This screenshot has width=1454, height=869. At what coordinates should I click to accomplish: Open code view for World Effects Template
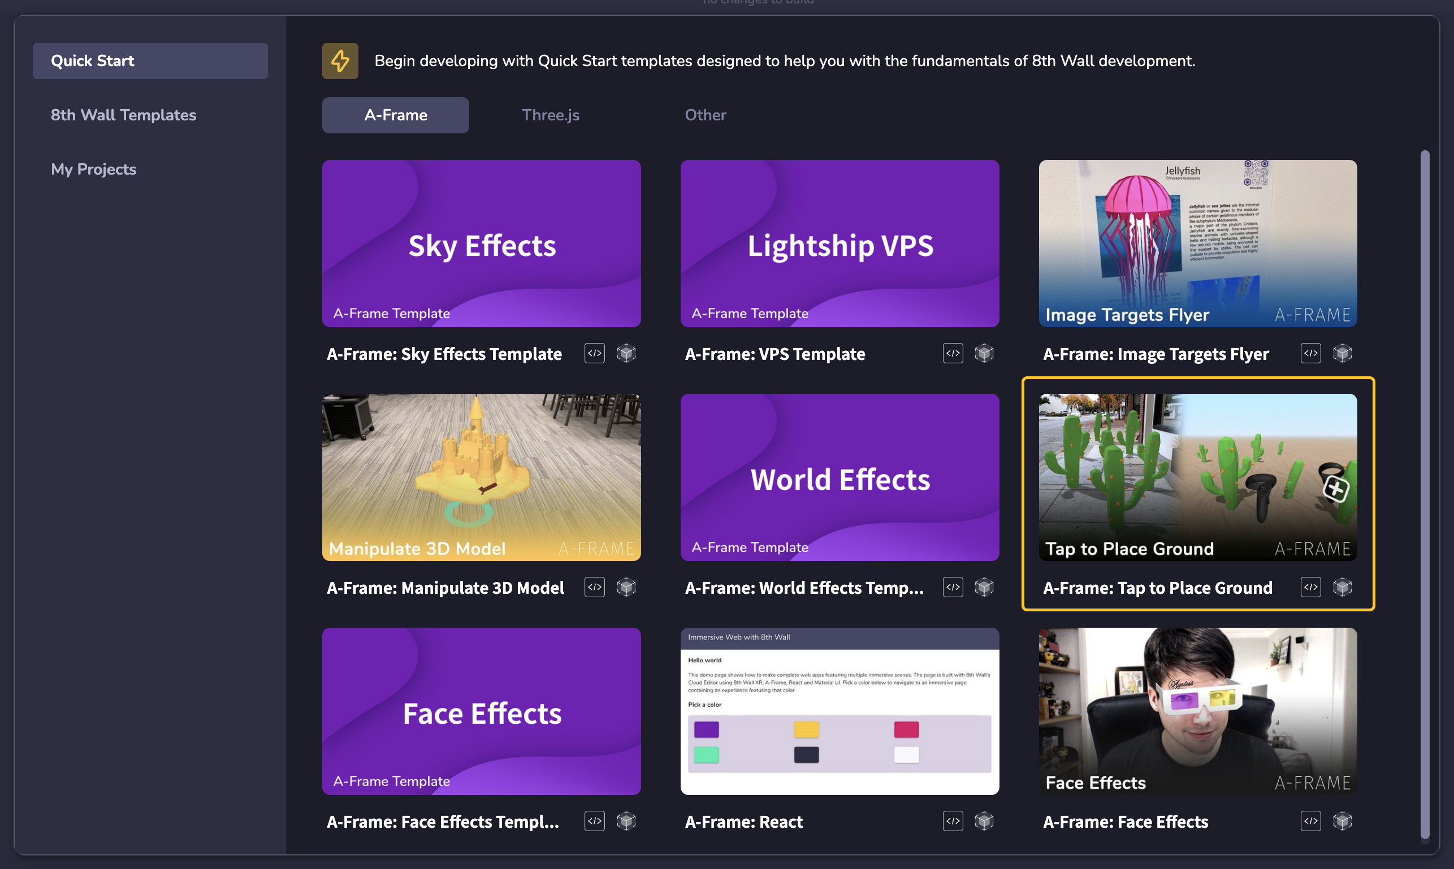click(953, 586)
